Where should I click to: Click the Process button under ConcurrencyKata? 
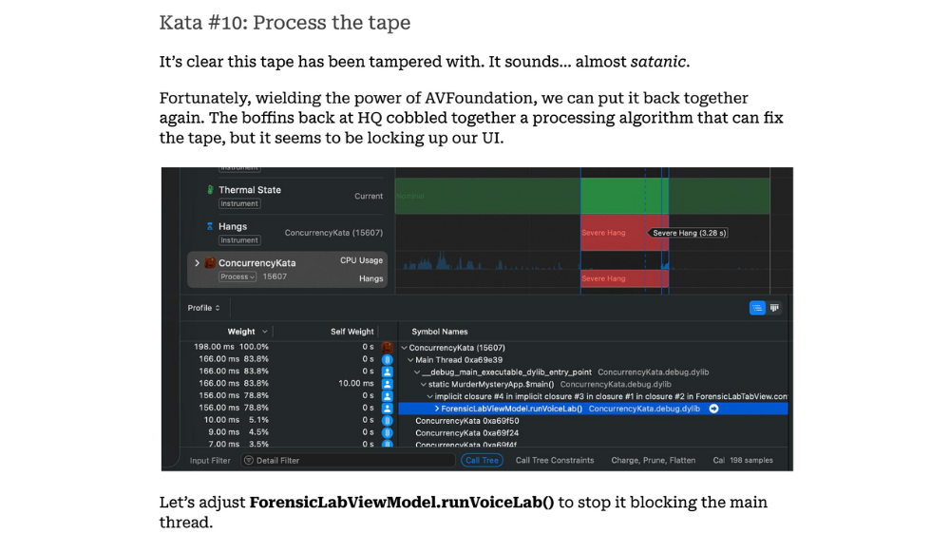237,277
